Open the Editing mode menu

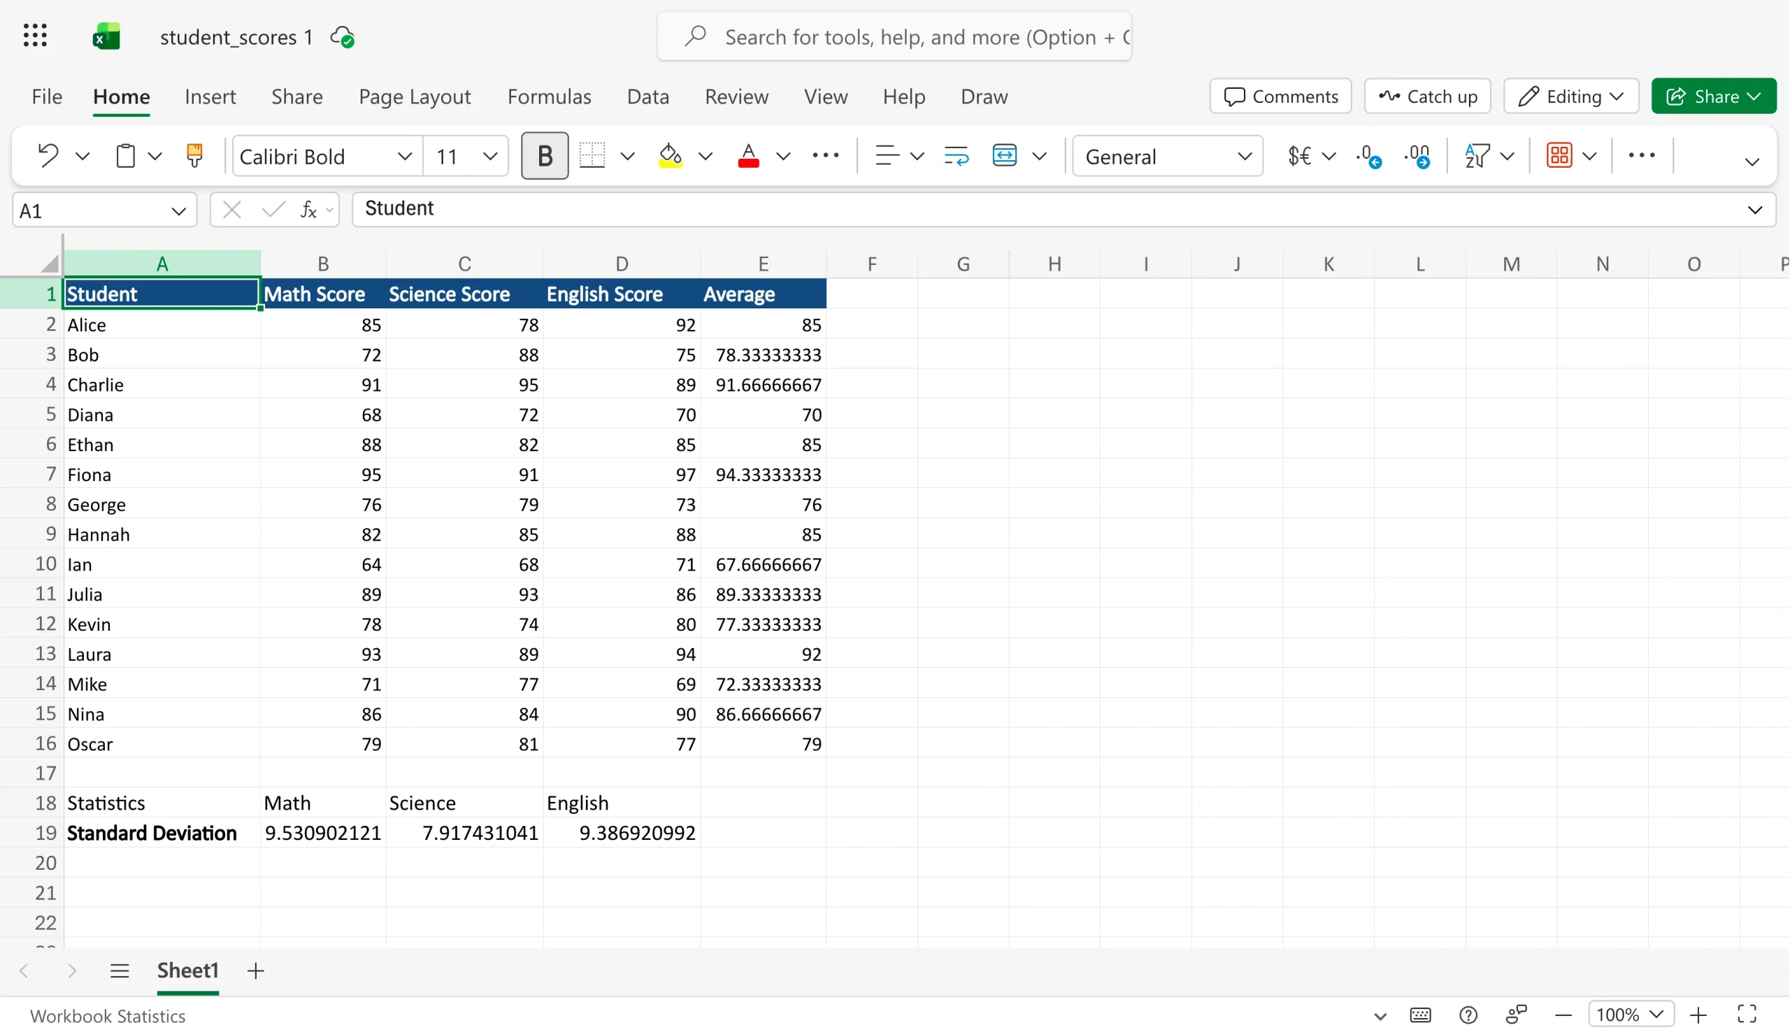[x=1570, y=96]
